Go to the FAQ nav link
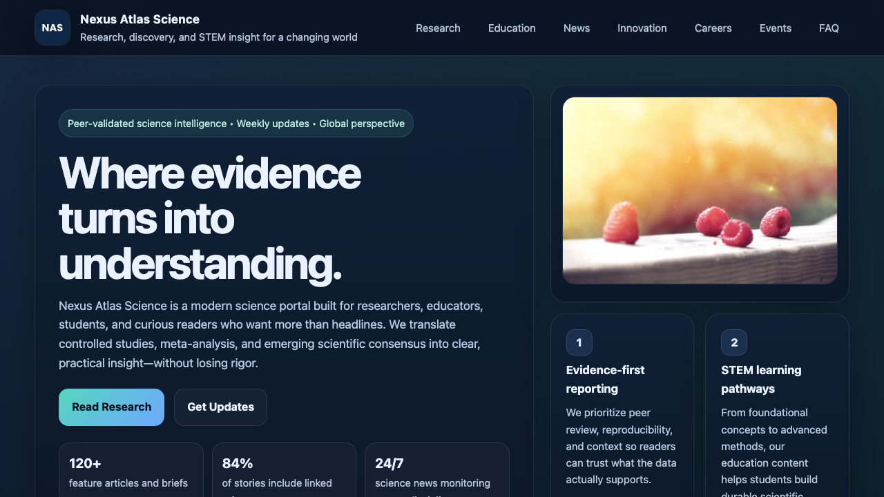 point(829,28)
